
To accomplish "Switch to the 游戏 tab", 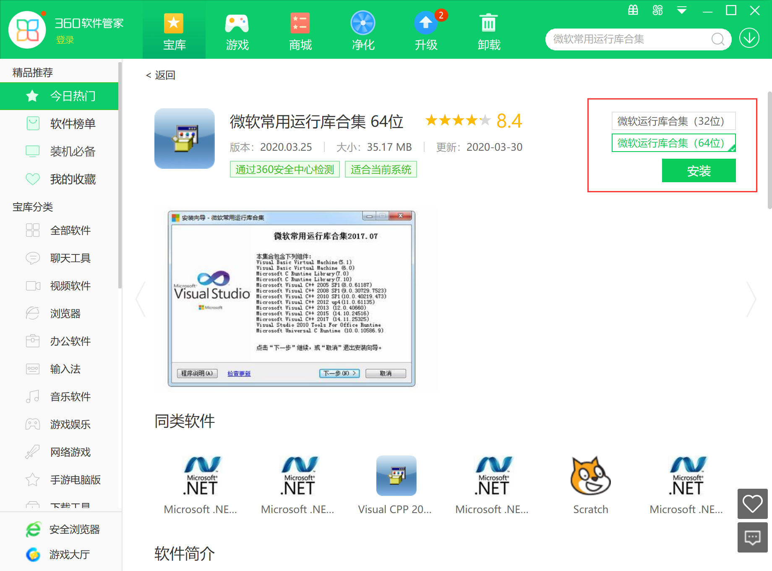I will (237, 31).
